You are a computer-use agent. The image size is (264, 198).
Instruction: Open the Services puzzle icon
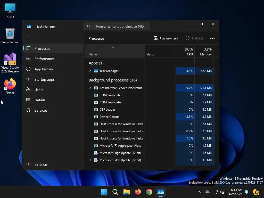click(x=28, y=110)
